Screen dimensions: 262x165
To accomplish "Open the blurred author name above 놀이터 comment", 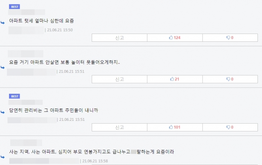I will [x=25, y=54].
